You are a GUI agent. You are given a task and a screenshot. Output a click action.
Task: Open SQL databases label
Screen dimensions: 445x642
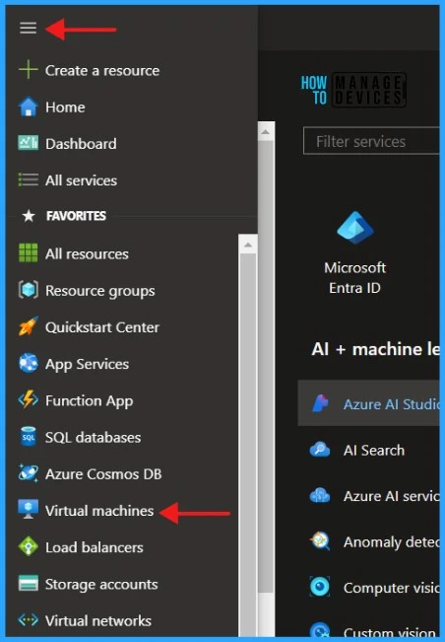(x=93, y=437)
